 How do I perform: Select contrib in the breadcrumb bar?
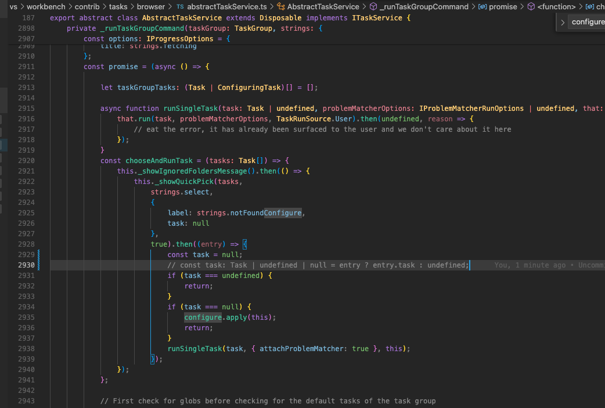88,6
